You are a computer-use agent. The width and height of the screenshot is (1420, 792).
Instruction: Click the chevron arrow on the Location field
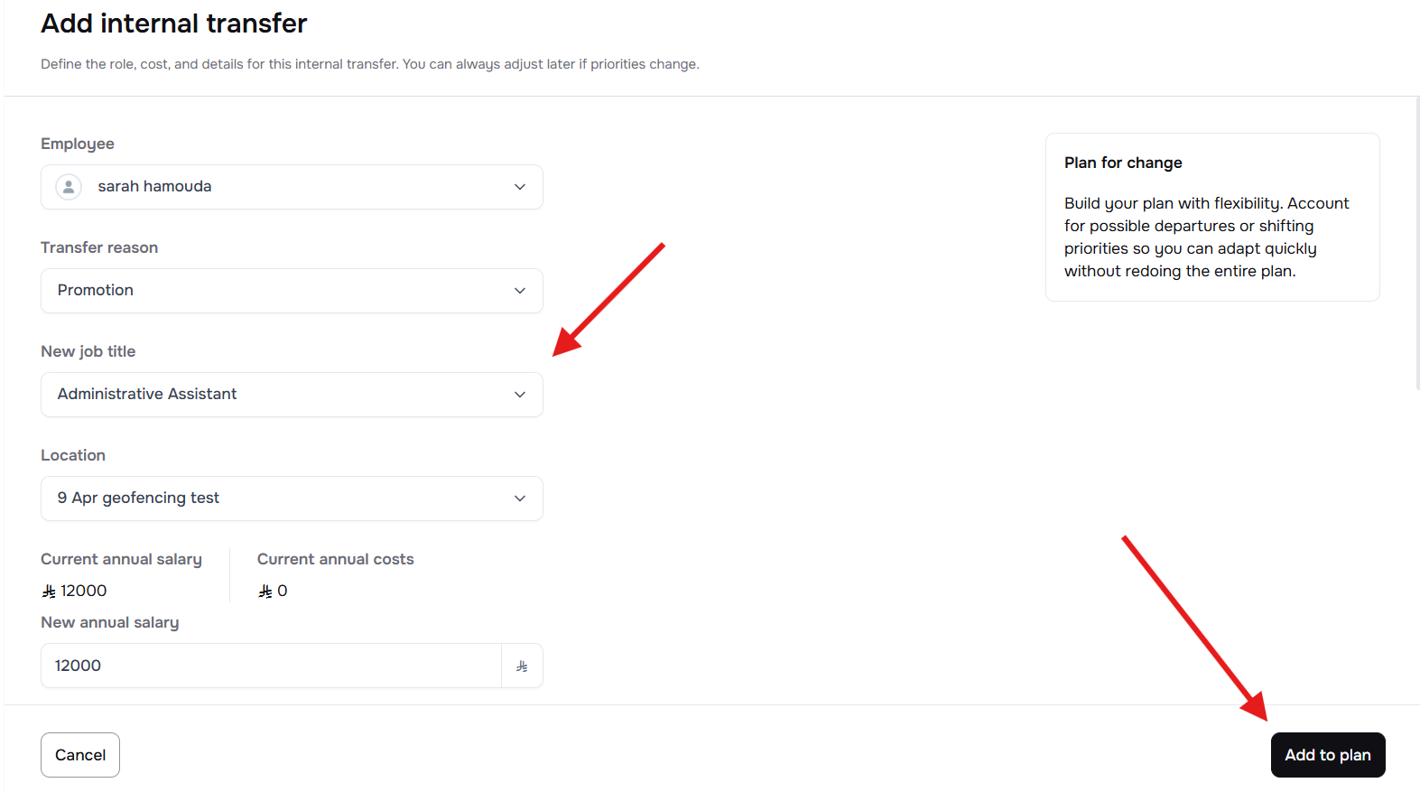520,498
